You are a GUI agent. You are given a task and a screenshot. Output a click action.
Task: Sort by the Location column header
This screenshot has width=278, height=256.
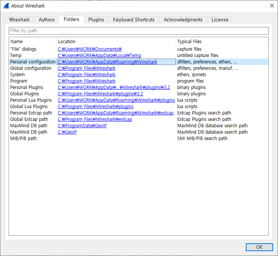coord(116,42)
